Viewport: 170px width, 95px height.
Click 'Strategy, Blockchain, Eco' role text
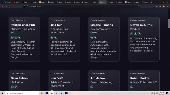click(x=23, y=31)
